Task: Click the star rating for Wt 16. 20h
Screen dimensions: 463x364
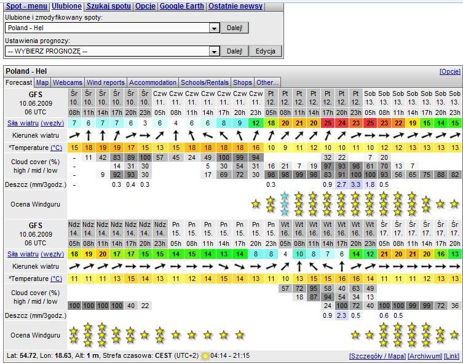Action: pyautogui.click(x=355, y=335)
